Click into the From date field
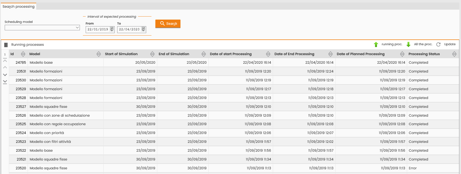The height and width of the screenshot is (174, 461). click(x=98, y=29)
